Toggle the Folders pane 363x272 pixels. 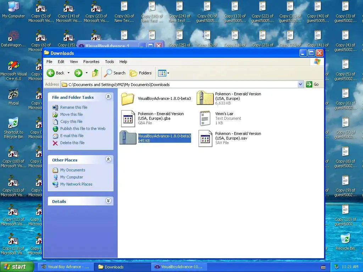[140, 73]
